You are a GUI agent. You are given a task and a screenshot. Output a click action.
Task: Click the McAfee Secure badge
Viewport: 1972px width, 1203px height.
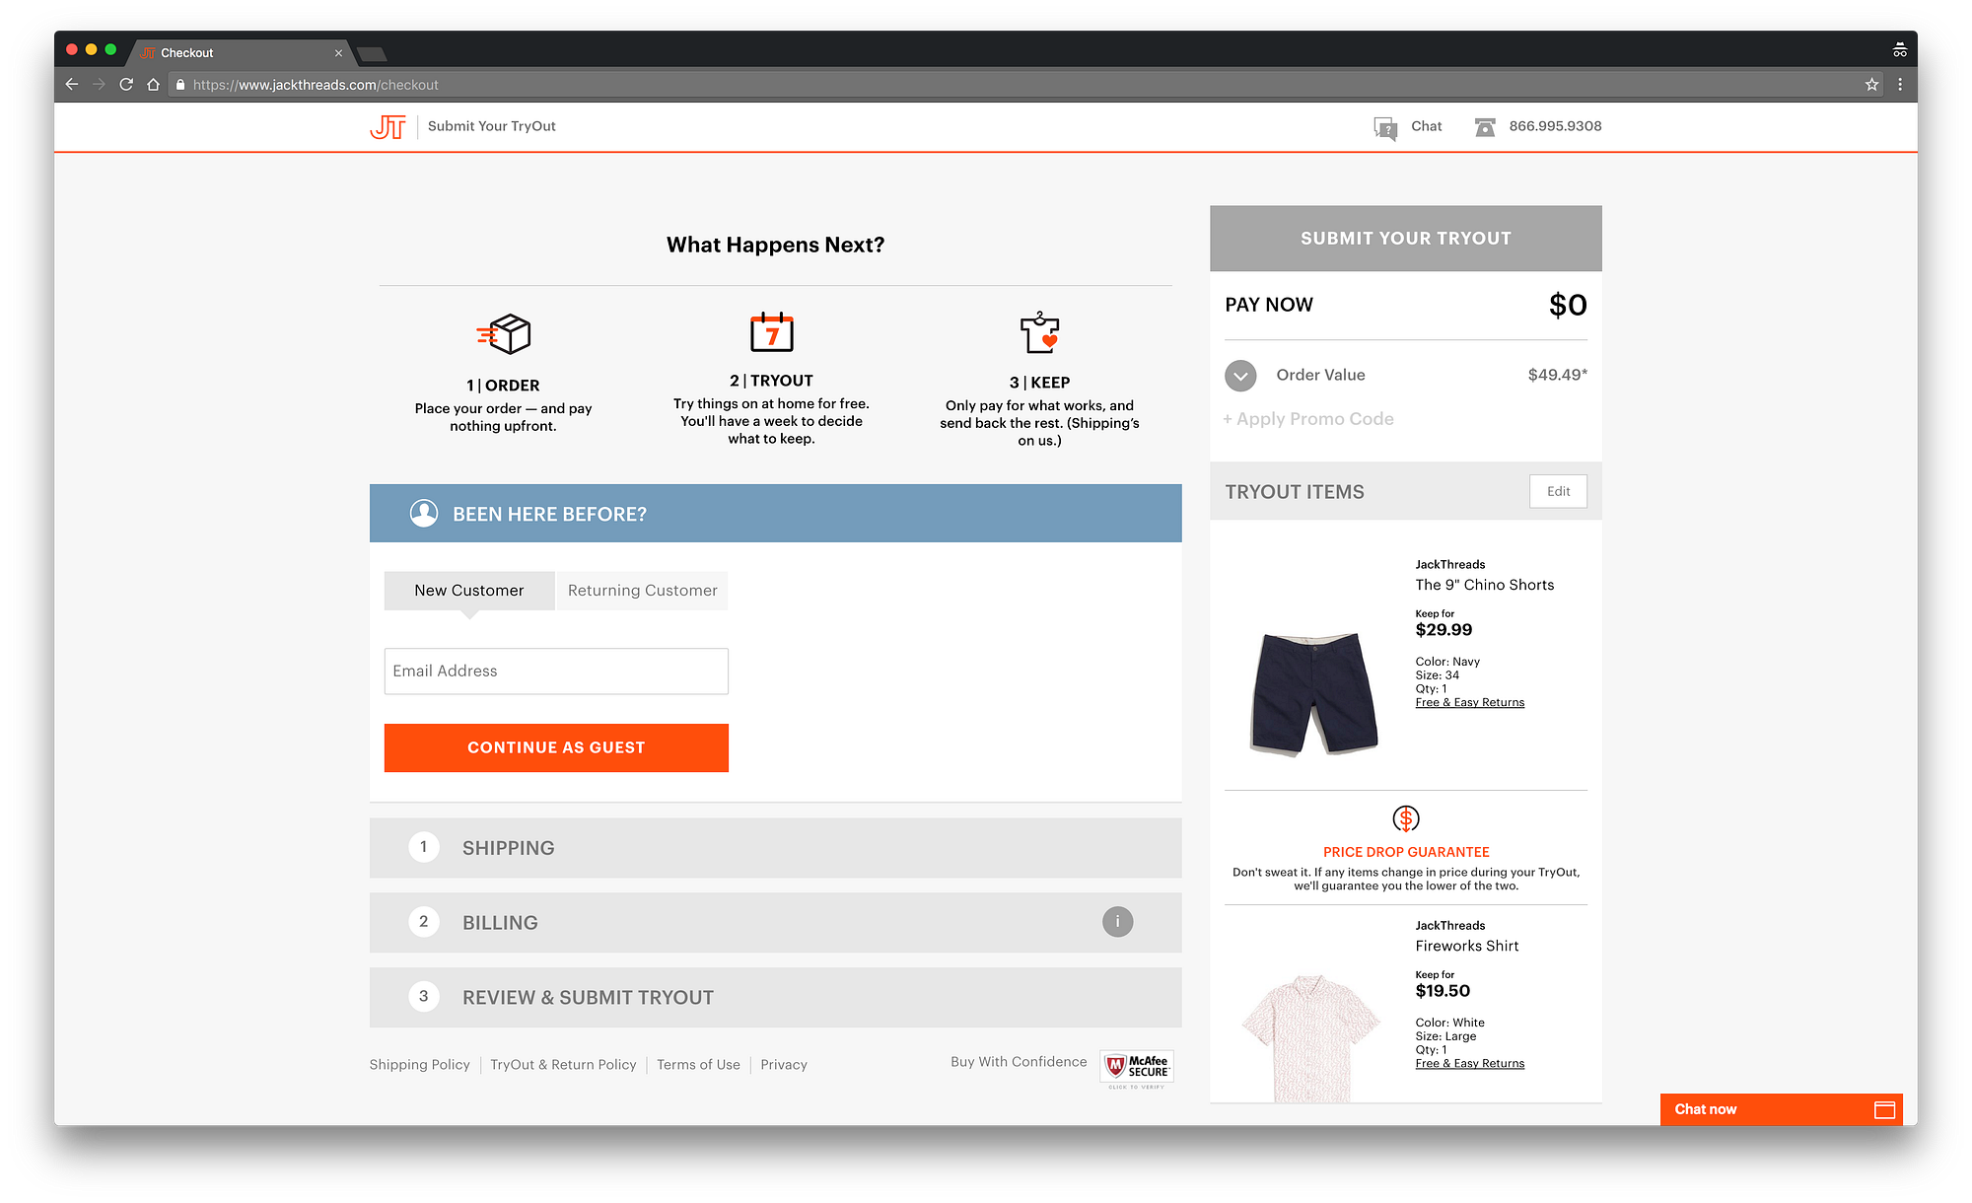(x=1137, y=1068)
